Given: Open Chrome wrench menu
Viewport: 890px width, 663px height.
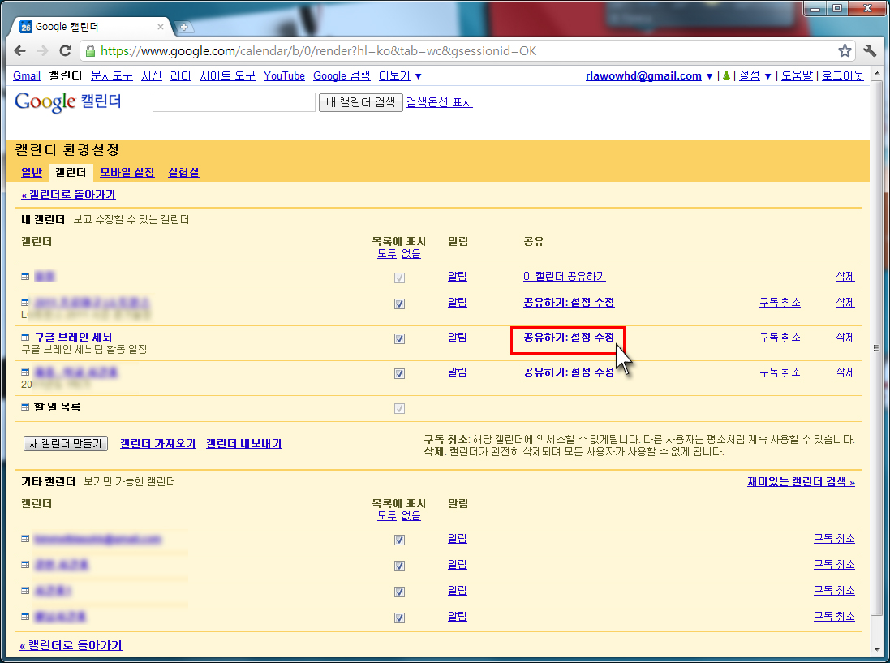Looking at the screenshot, I should [x=870, y=50].
